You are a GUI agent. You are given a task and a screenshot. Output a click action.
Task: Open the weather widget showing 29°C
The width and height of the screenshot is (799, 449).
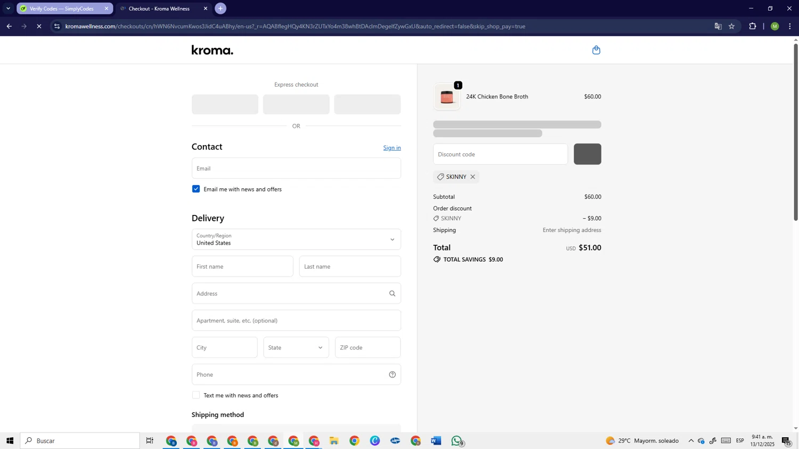click(642, 440)
